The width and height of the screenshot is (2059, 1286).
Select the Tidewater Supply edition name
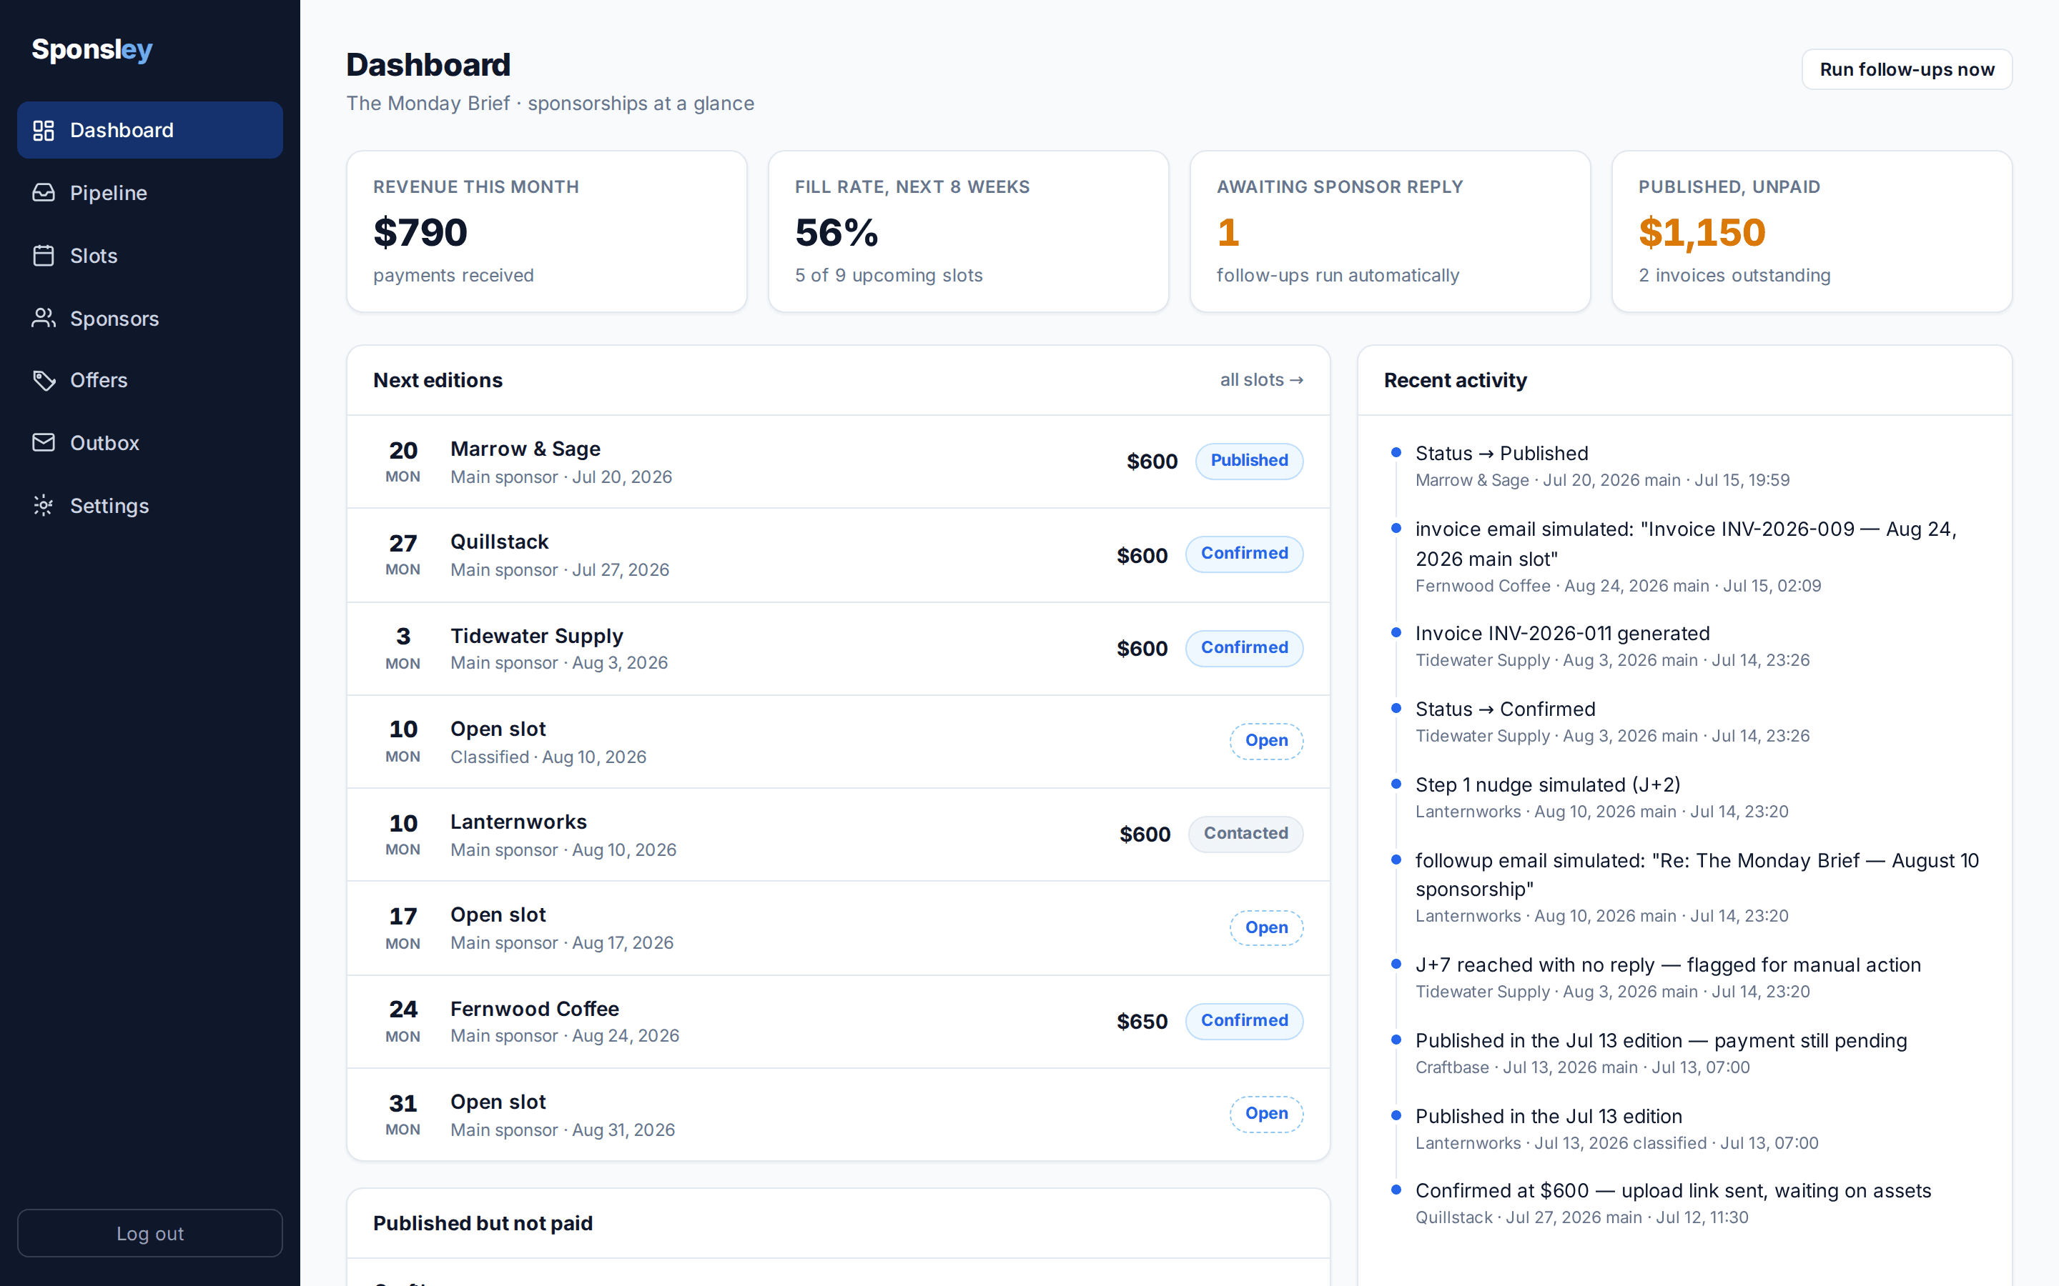pyautogui.click(x=537, y=636)
